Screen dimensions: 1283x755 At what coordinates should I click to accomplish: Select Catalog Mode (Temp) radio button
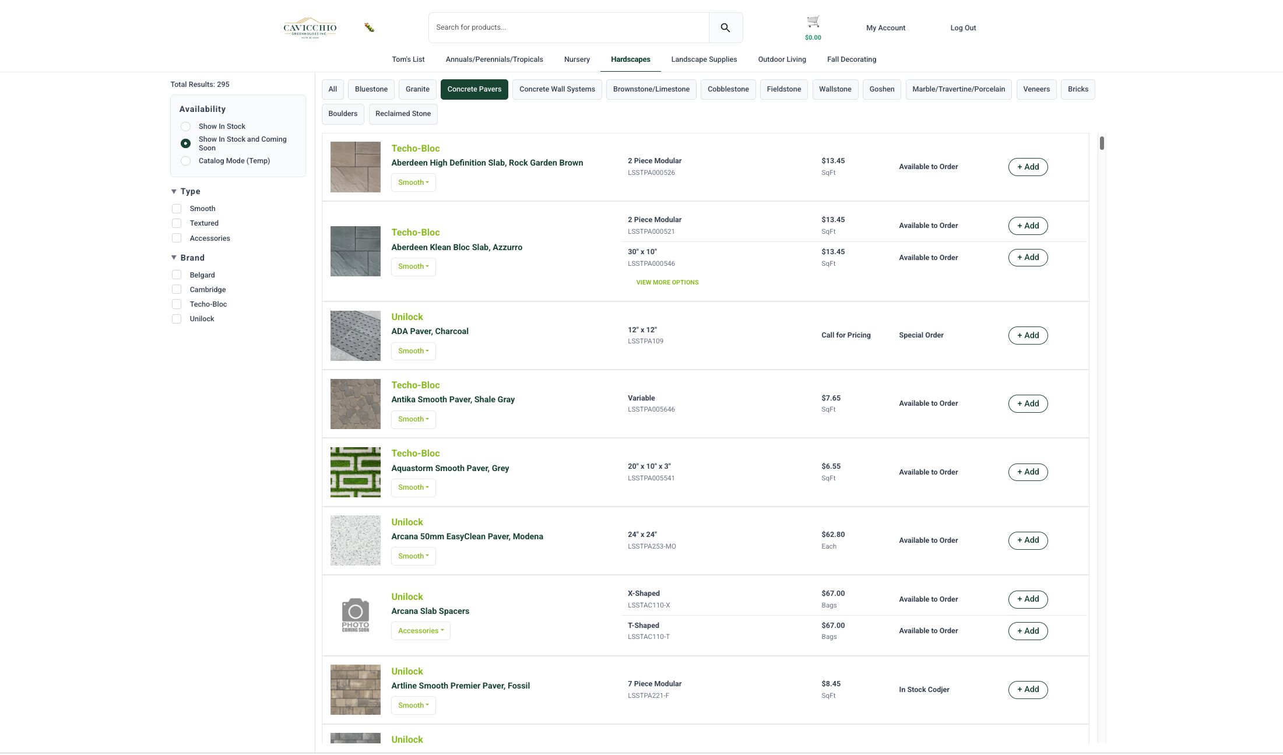coord(185,161)
